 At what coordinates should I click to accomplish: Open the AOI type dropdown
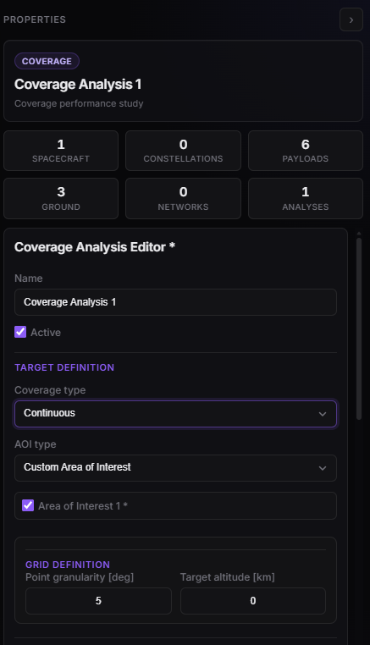pyautogui.click(x=176, y=468)
